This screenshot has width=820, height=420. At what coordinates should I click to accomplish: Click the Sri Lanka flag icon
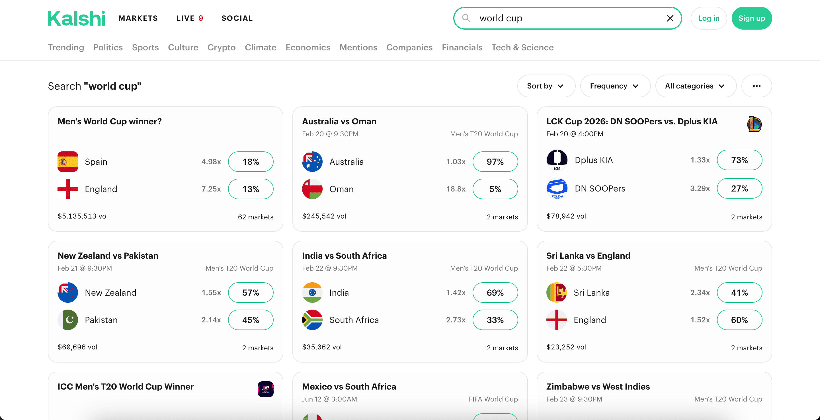point(556,293)
